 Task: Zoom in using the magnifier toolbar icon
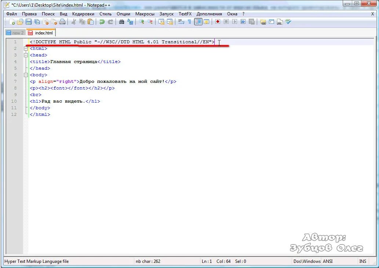click(x=141, y=22)
